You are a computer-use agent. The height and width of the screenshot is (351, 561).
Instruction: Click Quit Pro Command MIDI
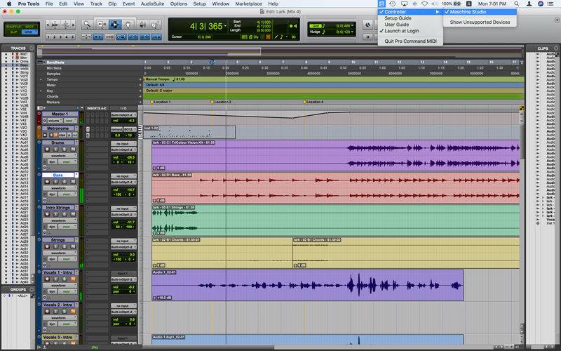[412, 41]
